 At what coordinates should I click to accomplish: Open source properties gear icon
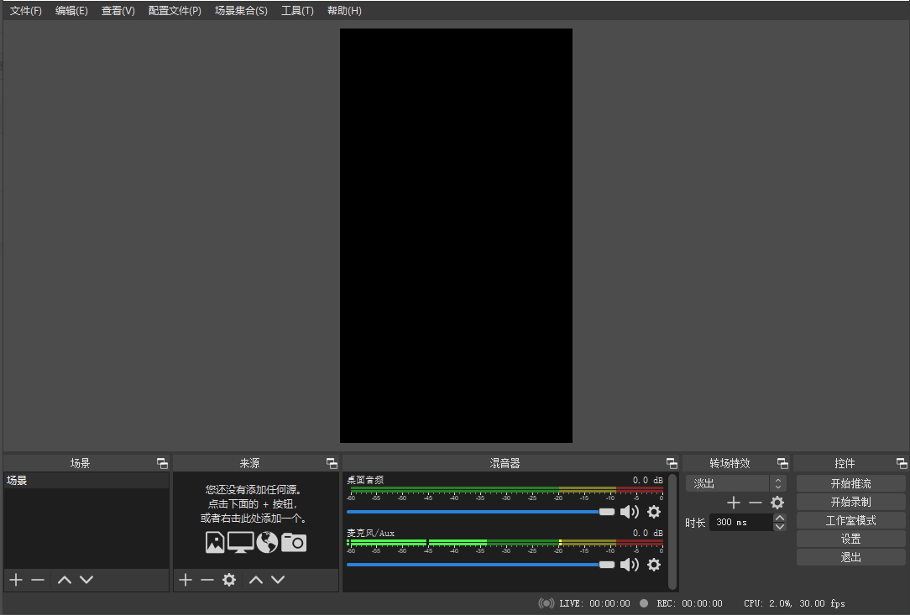229,580
